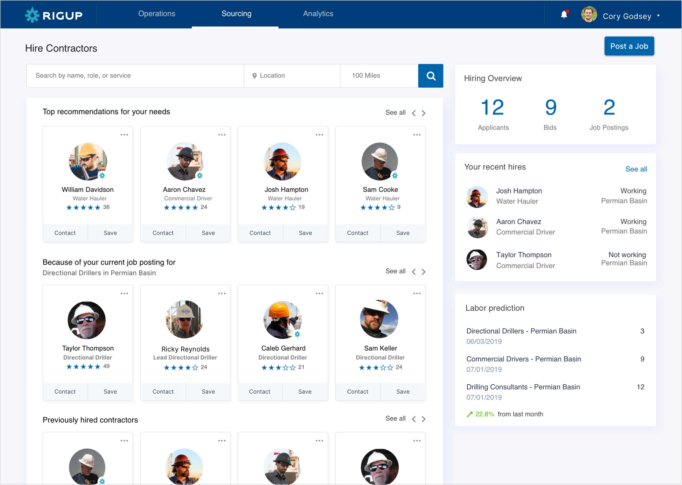682x485 pixels.
Task: Save Sam Cooke's profile
Action: point(403,233)
